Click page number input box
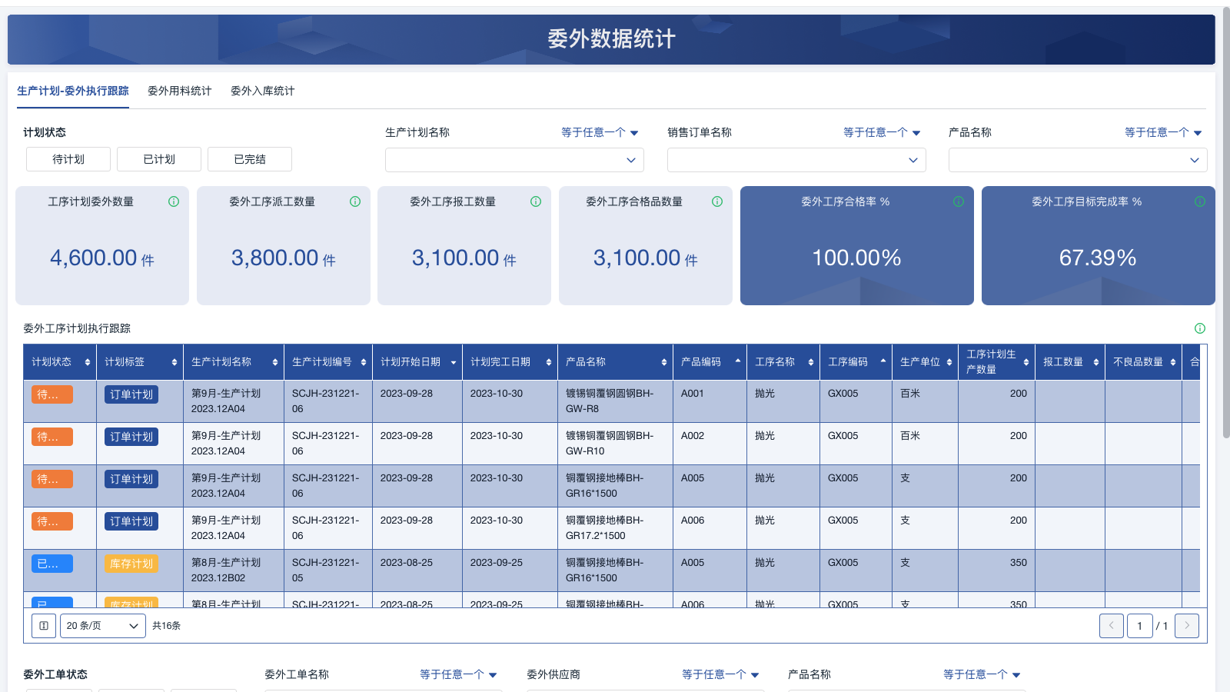 [1140, 626]
